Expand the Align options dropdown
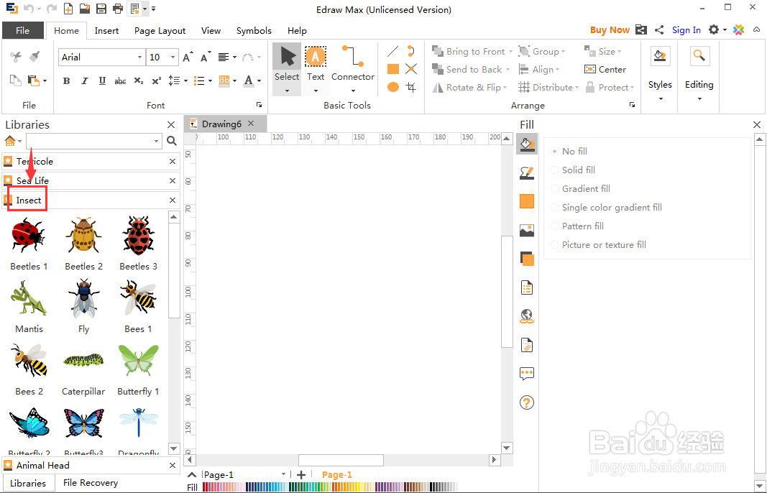Image resolution: width=767 pixels, height=493 pixels. (558, 70)
